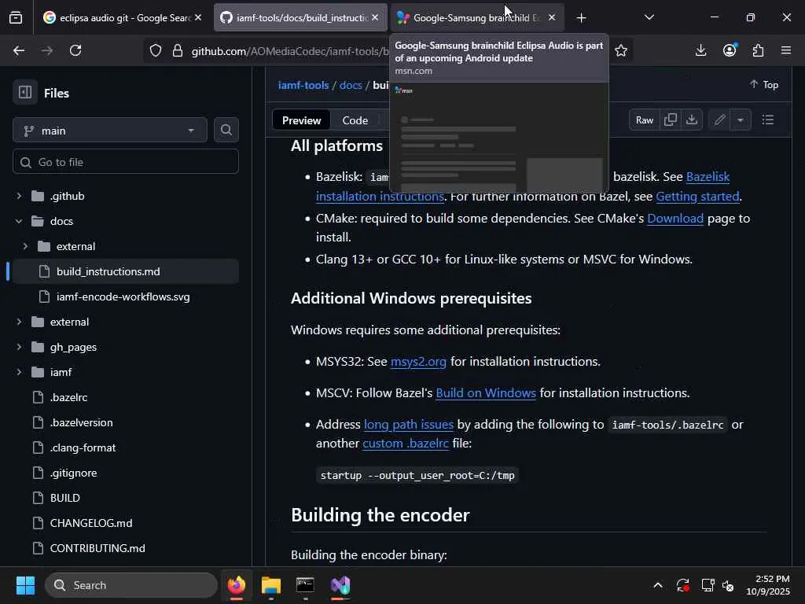Open the Getting started link

(697, 196)
